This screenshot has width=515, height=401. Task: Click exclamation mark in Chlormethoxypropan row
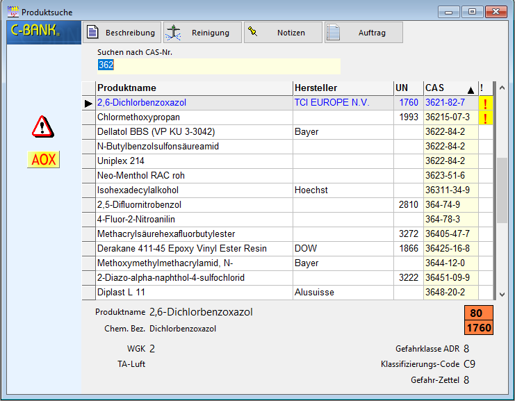point(485,117)
